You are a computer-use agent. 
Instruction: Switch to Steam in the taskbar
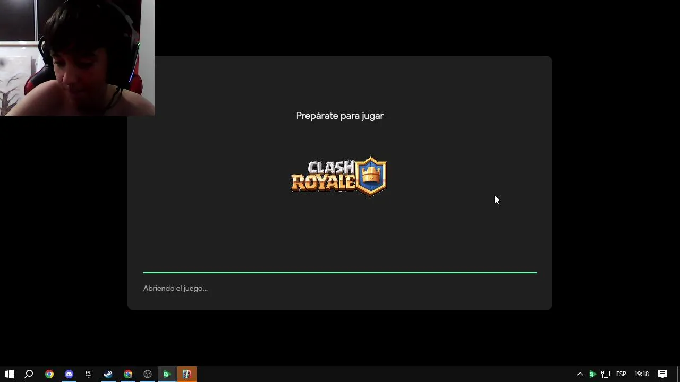(x=108, y=374)
